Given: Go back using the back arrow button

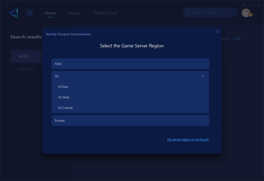Looking at the screenshot, I should tap(30, 13).
